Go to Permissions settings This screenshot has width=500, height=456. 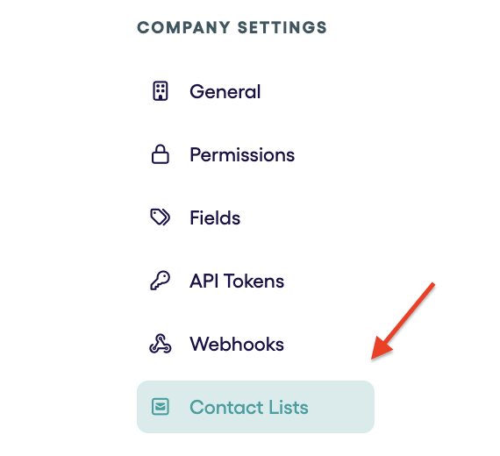coord(242,155)
